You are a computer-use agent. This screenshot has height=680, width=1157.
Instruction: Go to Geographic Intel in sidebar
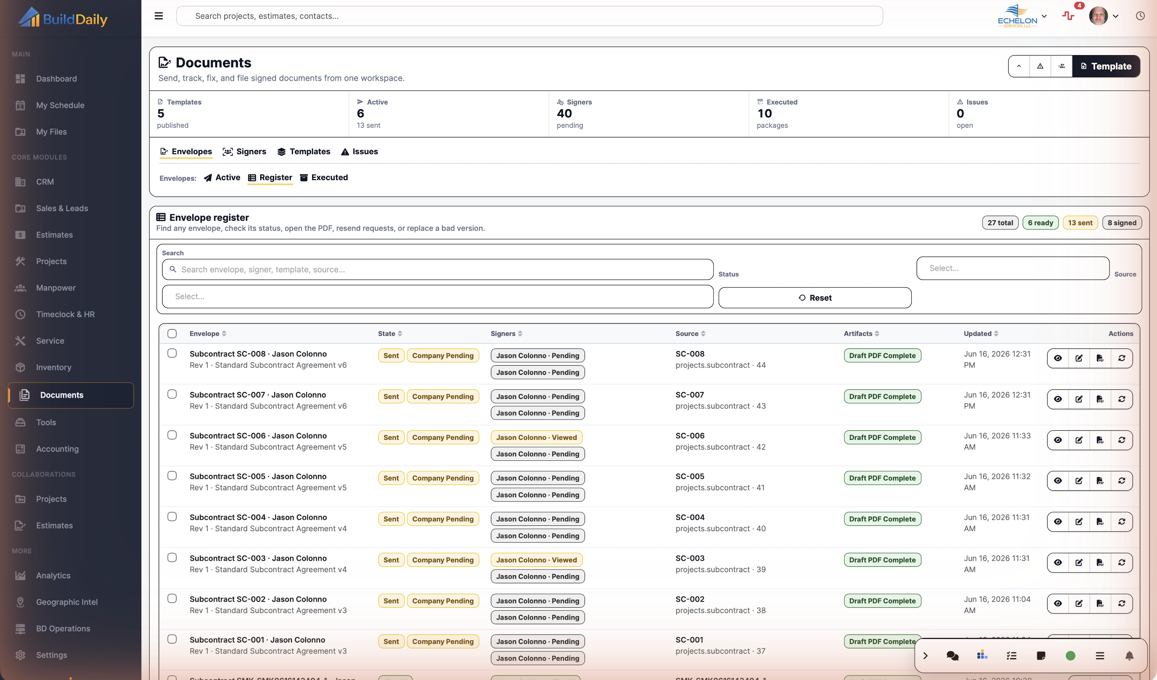point(71,602)
